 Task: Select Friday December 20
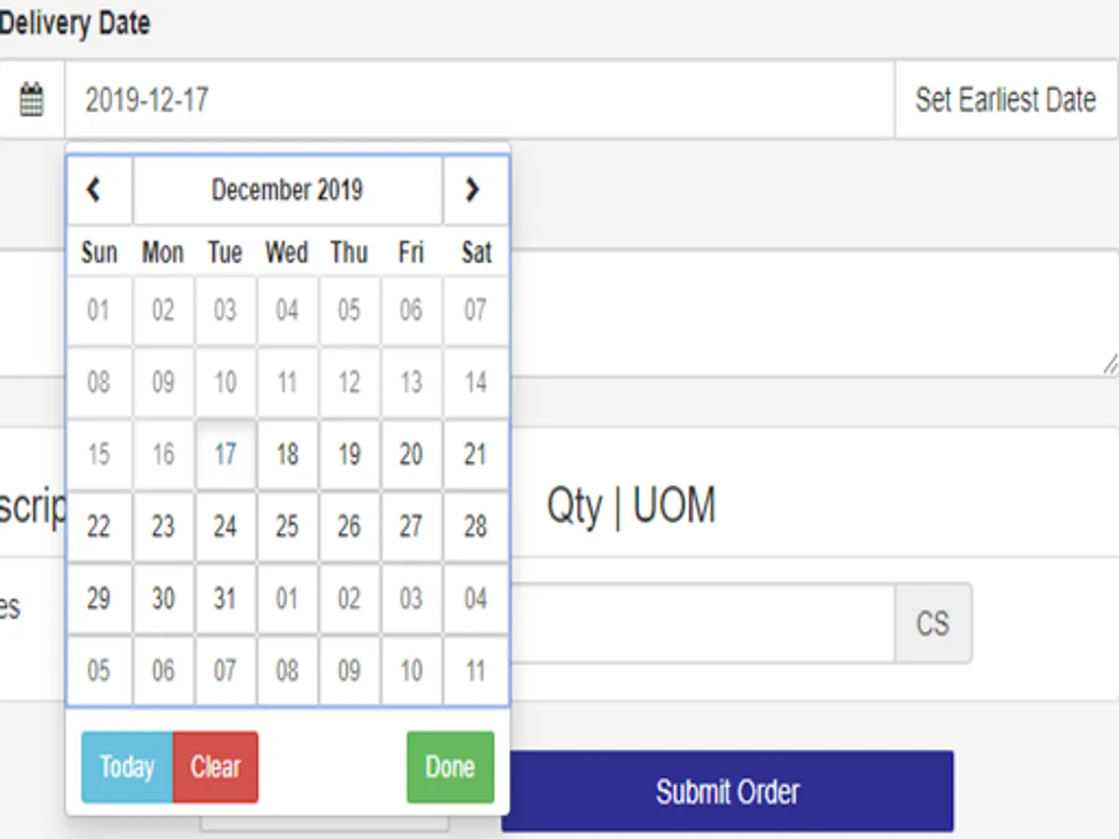coord(411,455)
